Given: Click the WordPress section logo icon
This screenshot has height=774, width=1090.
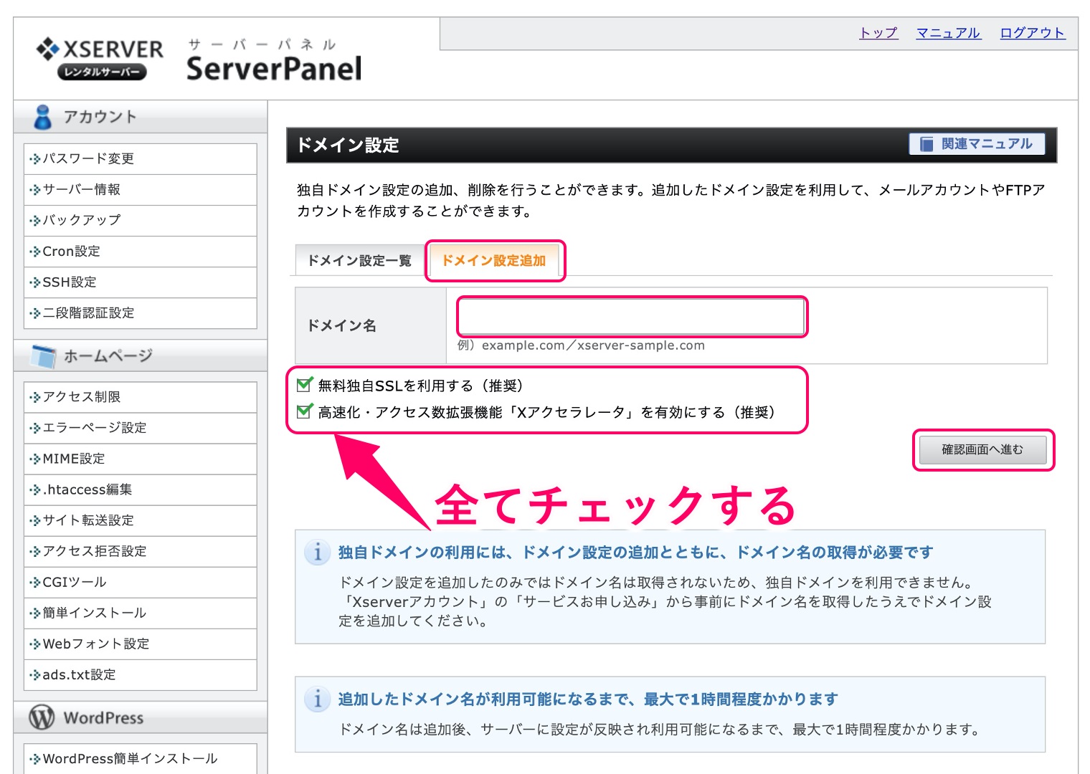Looking at the screenshot, I should click(x=42, y=717).
